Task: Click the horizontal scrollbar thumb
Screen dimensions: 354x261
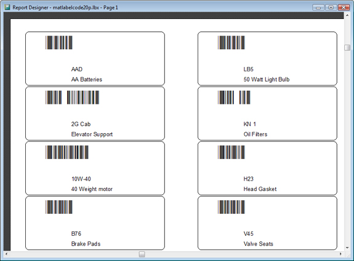Action: tap(142, 254)
